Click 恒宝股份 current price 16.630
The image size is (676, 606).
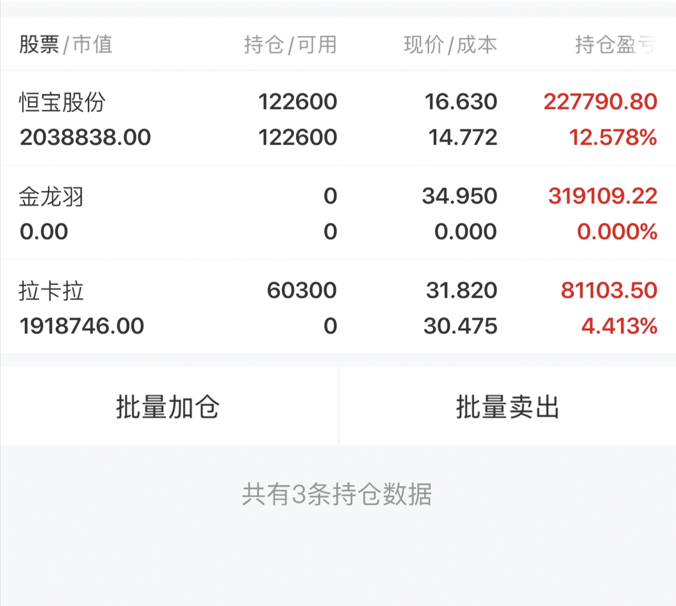point(461,102)
